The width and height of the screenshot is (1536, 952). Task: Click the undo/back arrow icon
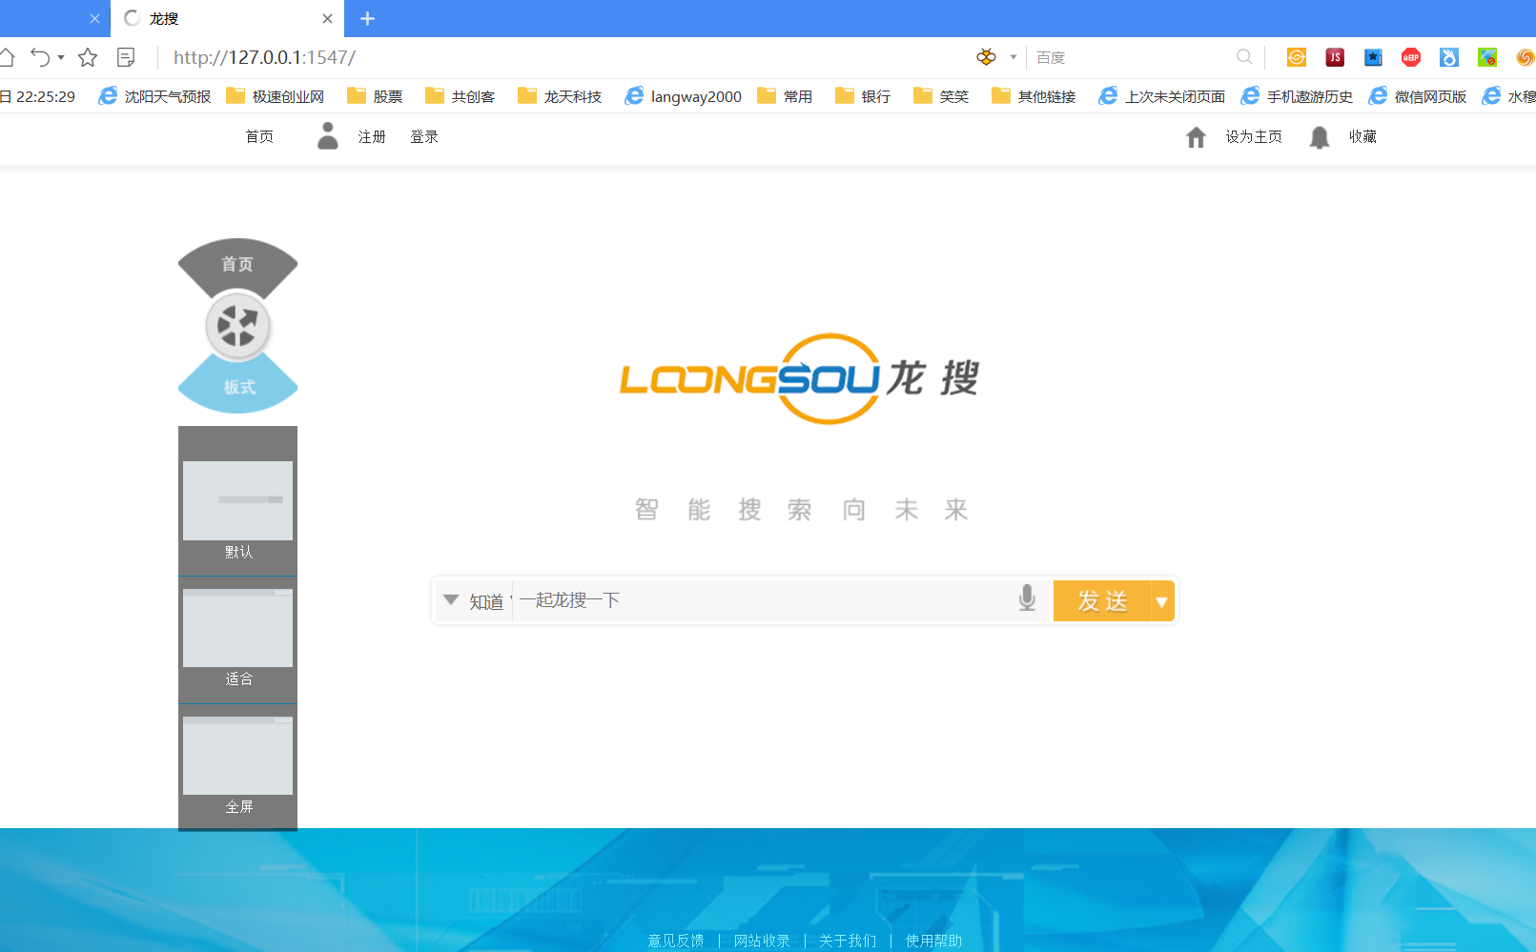[x=40, y=57]
